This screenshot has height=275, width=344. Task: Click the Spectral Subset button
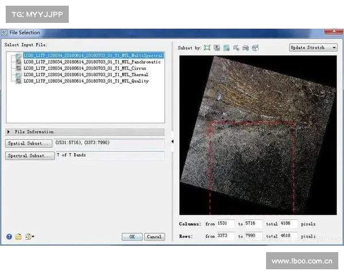pos(30,156)
